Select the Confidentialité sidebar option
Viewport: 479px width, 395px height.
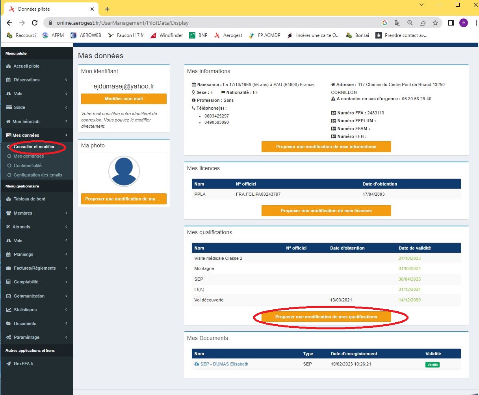pos(28,165)
